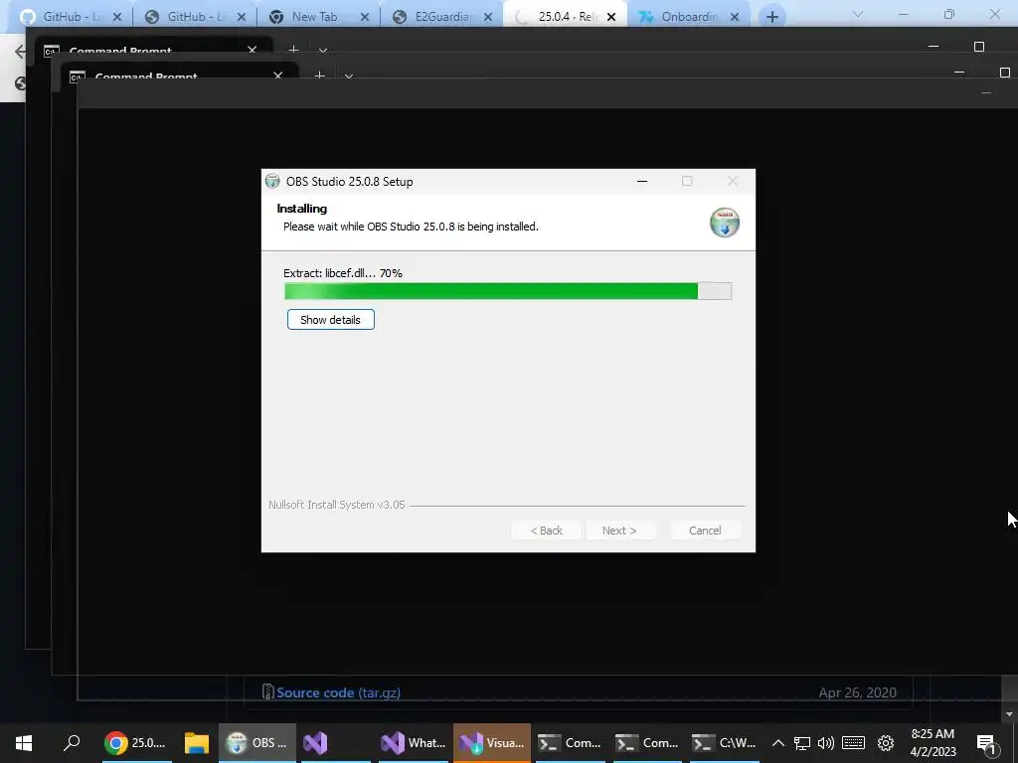Image resolution: width=1018 pixels, height=763 pixels.
Task: Switch to the Onboarding tab
Action: click(688, 16)
